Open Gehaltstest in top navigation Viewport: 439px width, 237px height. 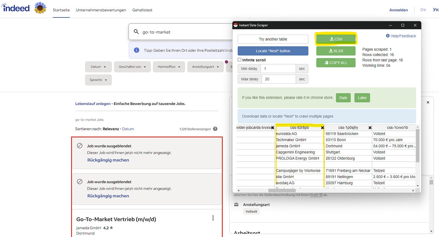point(142,10)
